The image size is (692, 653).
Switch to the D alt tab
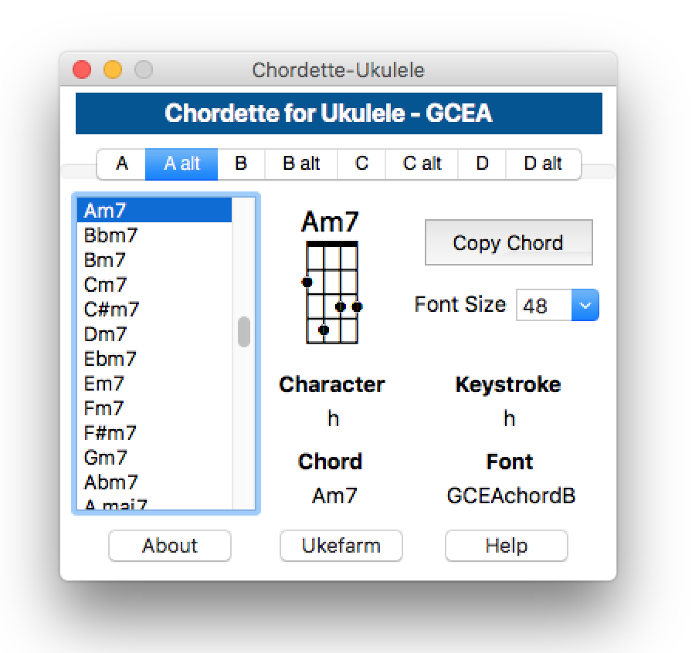[543, 164]
